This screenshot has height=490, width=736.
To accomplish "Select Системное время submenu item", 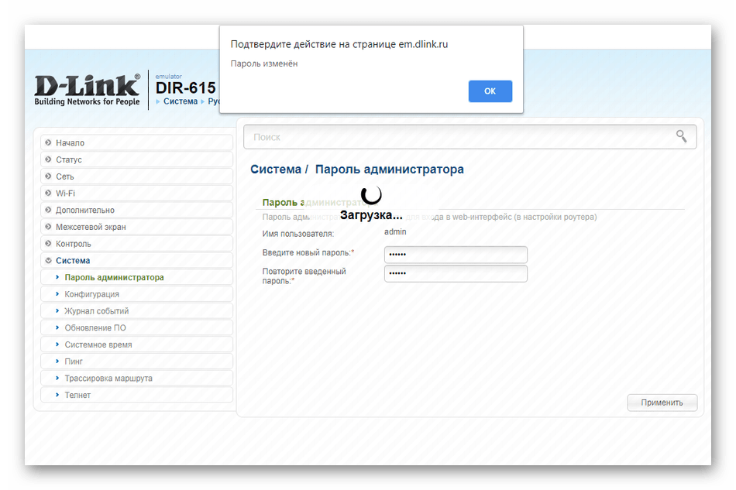I will coord(136,344).
